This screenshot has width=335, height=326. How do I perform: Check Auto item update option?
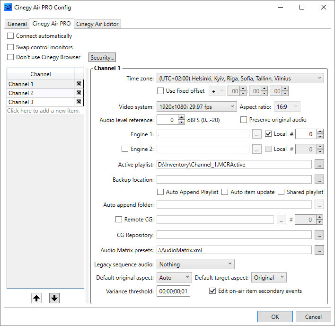point(225,192)
